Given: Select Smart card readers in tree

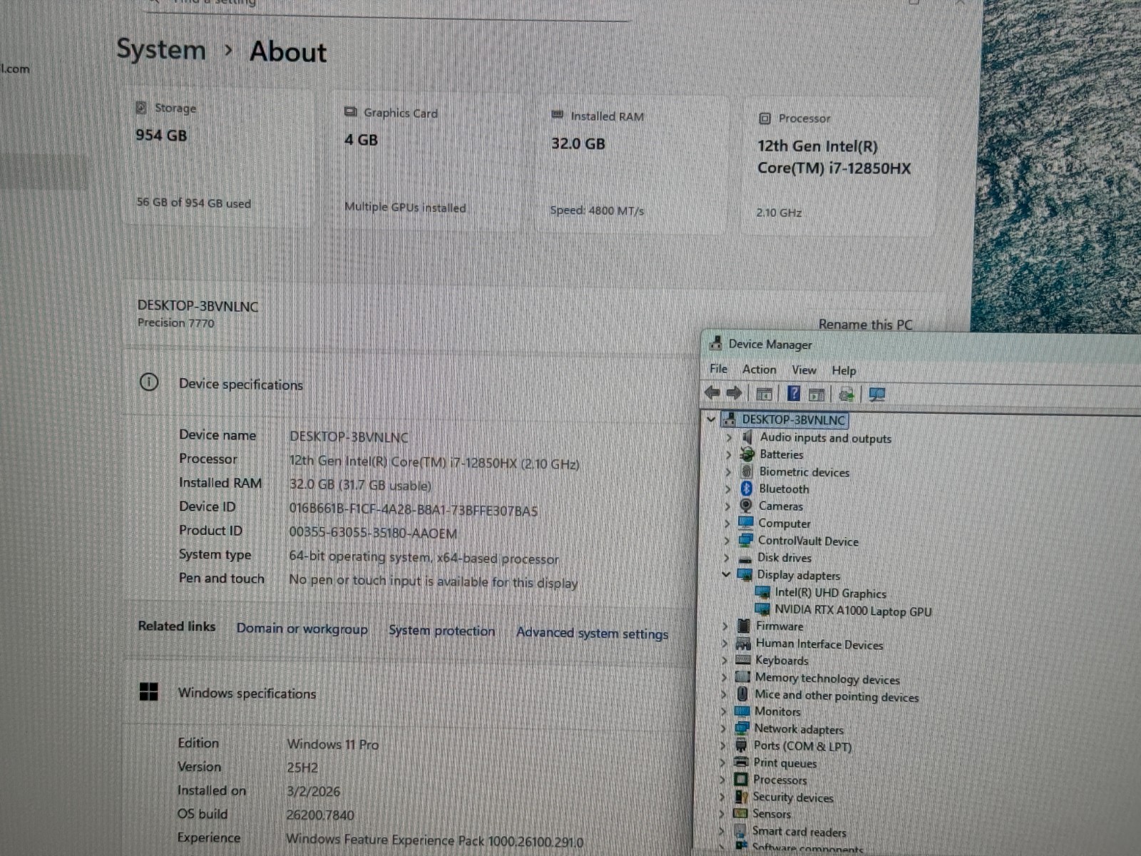Looking at the screenshot, I should click(x=799, y=831).
